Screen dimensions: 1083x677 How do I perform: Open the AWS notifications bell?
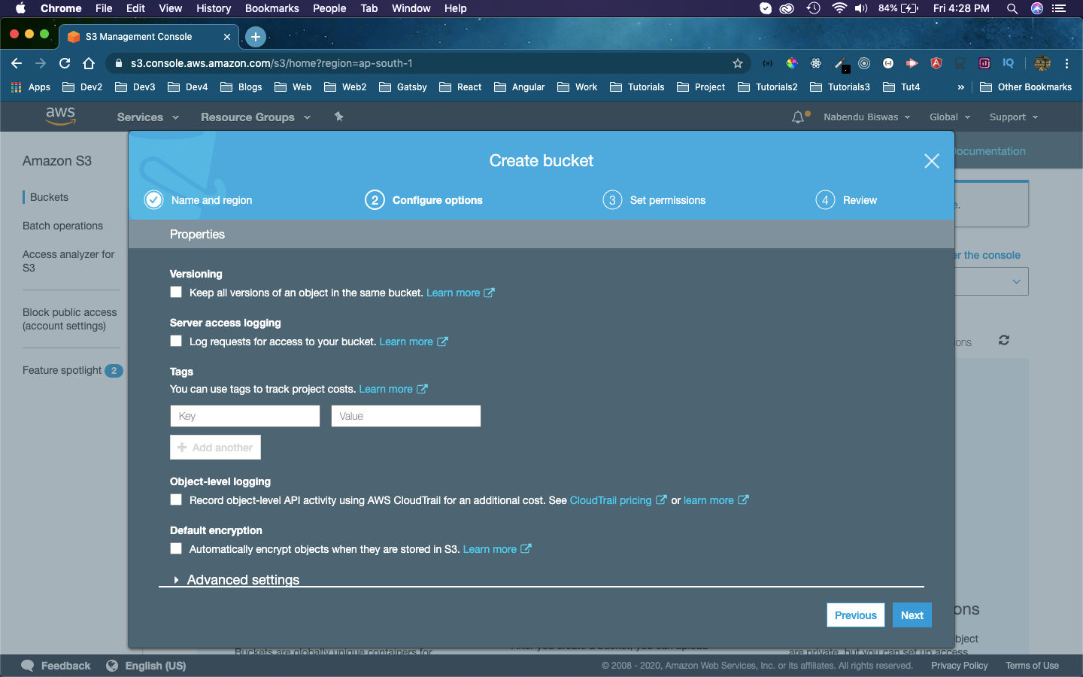(x=798, y=117)
